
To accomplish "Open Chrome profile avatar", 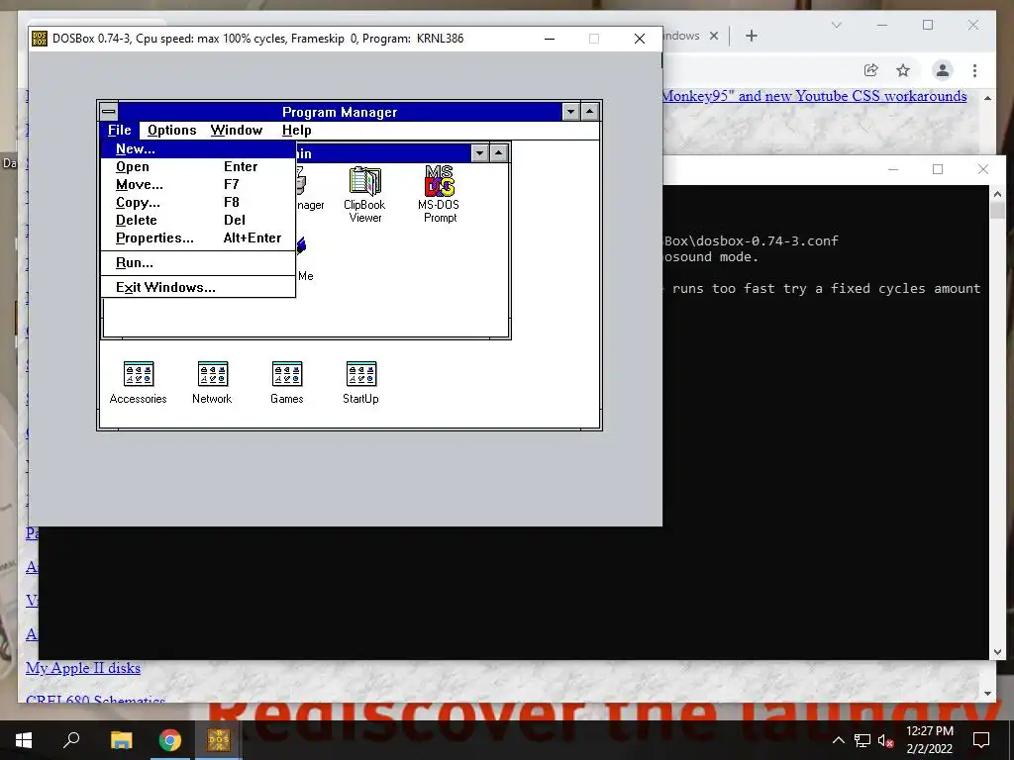I will coord(943,70).
